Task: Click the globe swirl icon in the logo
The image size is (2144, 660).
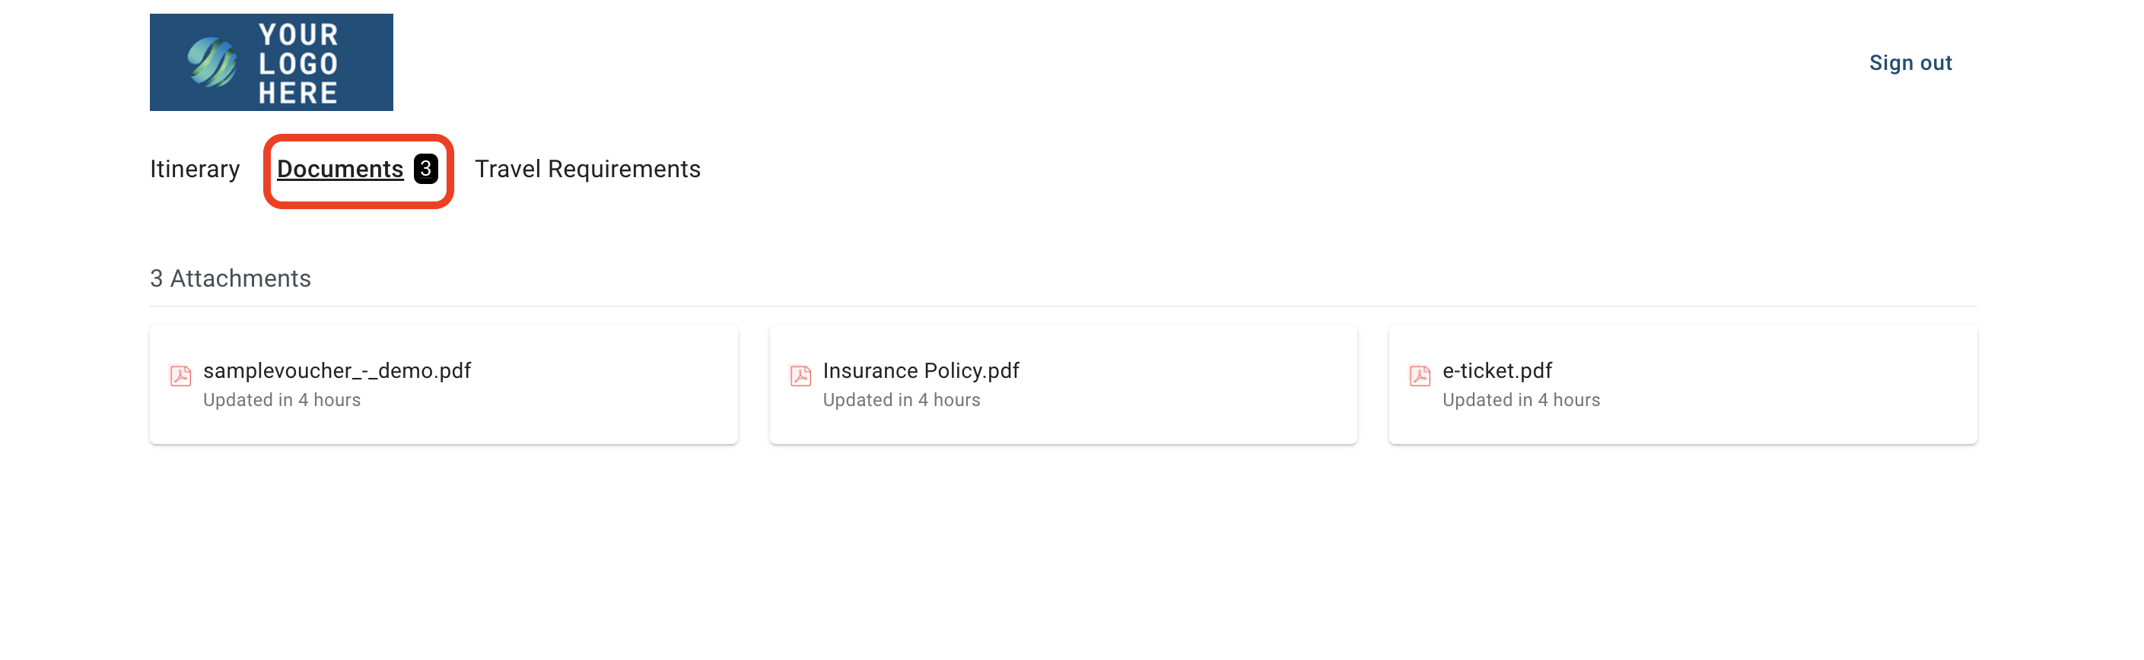Action: 212,62
